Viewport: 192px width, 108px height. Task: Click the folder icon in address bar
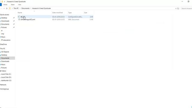click(x=10, y=8)
